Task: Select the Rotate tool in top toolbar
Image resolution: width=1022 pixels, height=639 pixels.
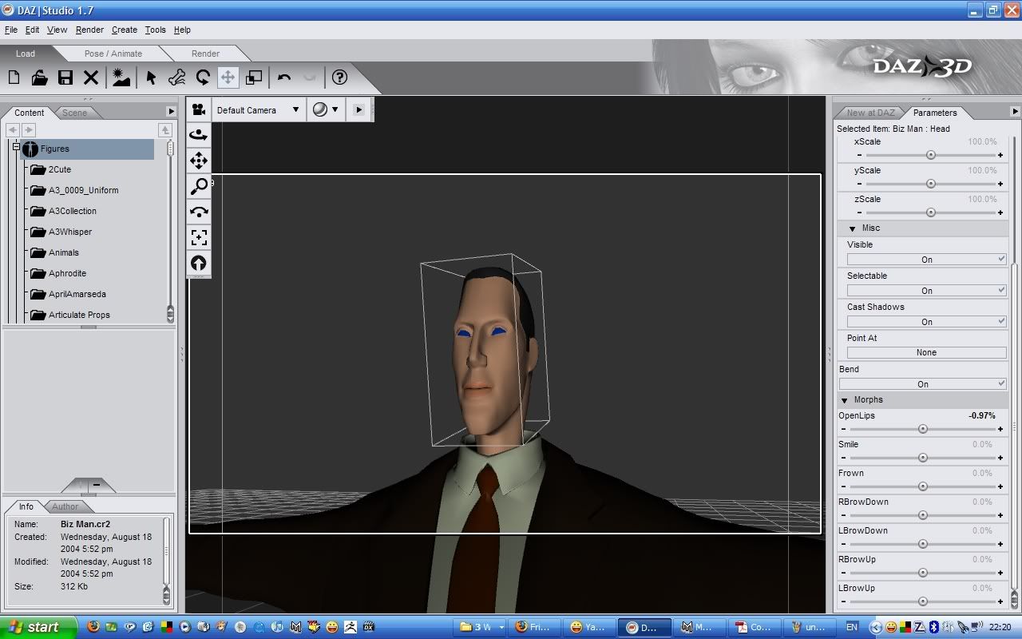Action: (x=203, y=77)
